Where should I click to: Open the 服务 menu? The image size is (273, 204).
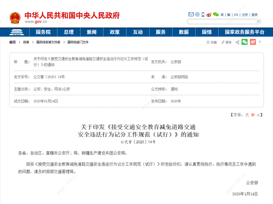click(161, 32)
